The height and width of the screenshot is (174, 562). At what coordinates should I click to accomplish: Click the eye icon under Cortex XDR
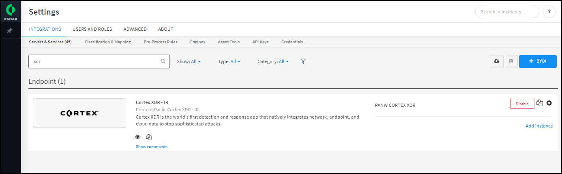pos(138,137)
